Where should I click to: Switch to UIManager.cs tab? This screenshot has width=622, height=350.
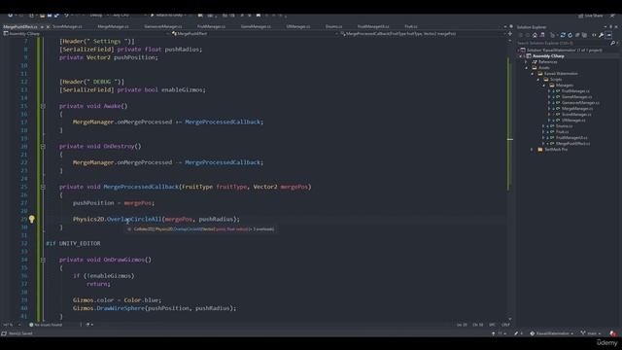tap(298, 27)
